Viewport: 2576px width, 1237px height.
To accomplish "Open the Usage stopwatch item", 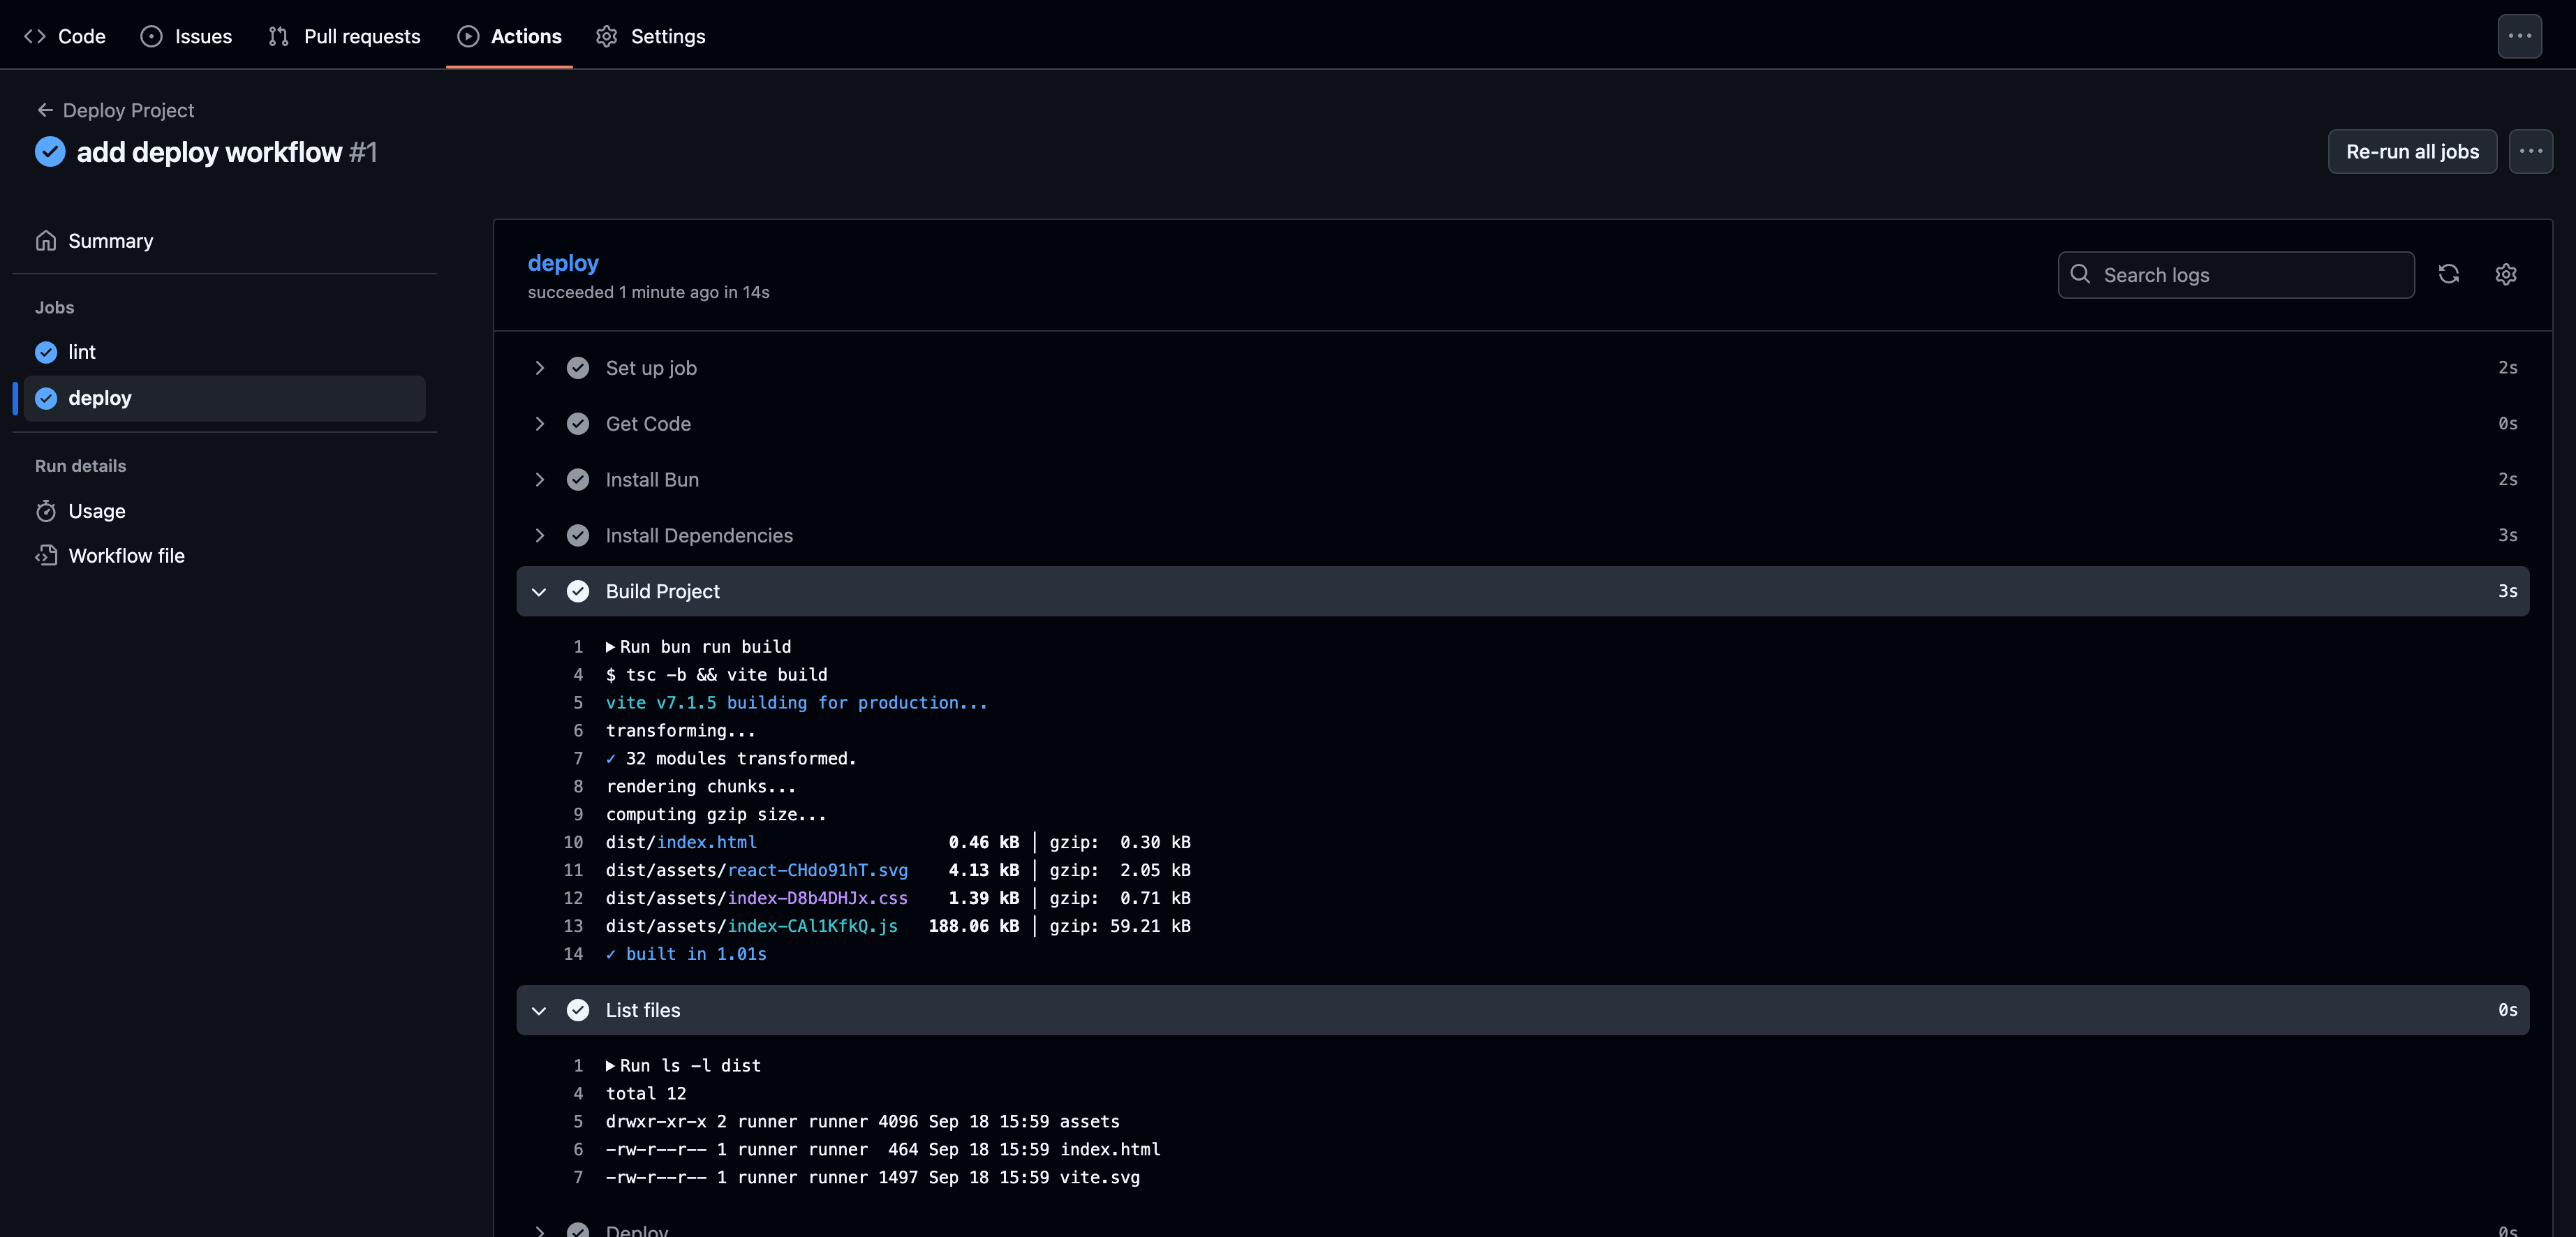I will click(96, 511).
